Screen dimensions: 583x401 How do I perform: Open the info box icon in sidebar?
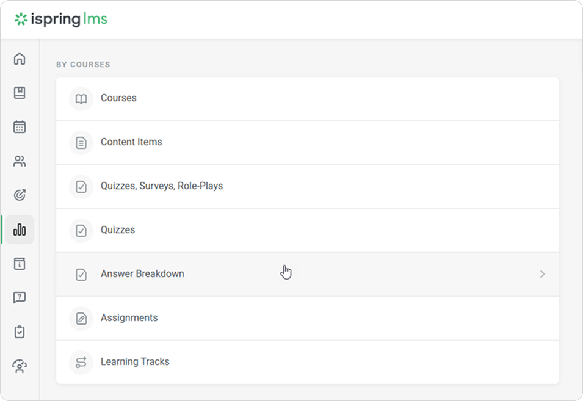click(x=20, y=264)
